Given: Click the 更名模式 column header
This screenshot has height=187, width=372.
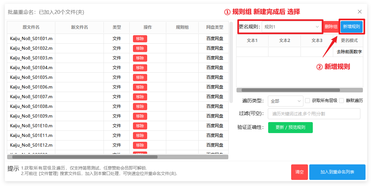Looking at the screenshot, I should click(x=349, y=41).
